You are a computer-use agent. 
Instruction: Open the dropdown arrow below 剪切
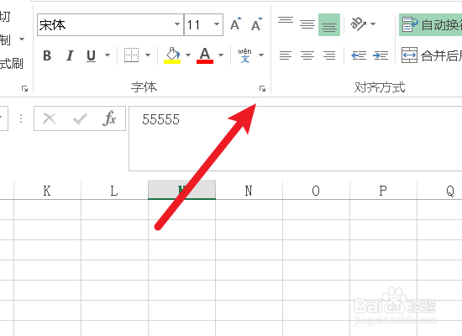coord(22,39)
